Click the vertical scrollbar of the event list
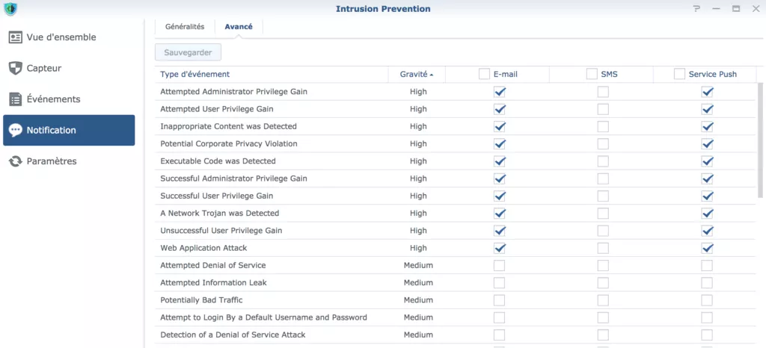The width and height of the screenshot is (766, 348). tap(760, 140)
